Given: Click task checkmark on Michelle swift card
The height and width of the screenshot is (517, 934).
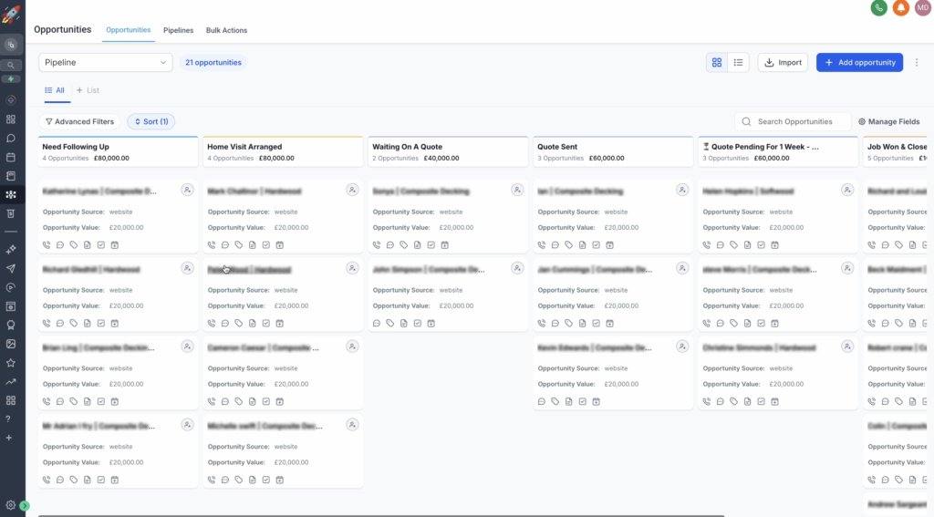Looking at the screenshot, I should (x=266, y=480).
